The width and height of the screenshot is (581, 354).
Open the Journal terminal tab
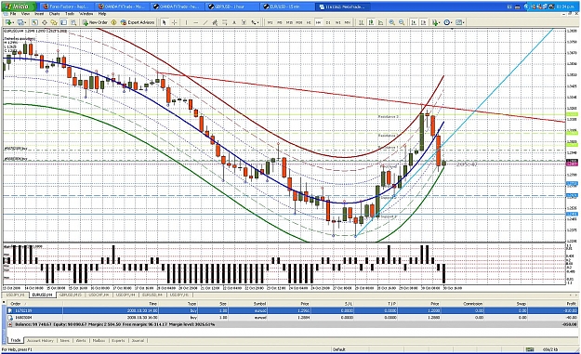[x=138, y=340]
